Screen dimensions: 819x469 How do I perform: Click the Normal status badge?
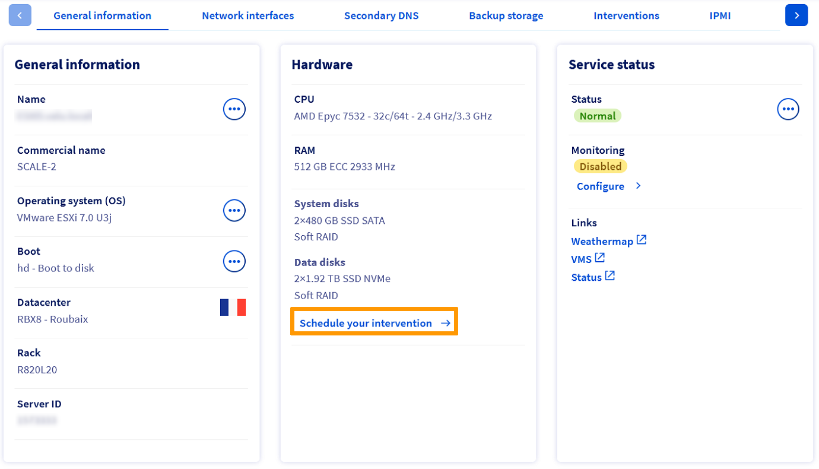coord(597,116)
